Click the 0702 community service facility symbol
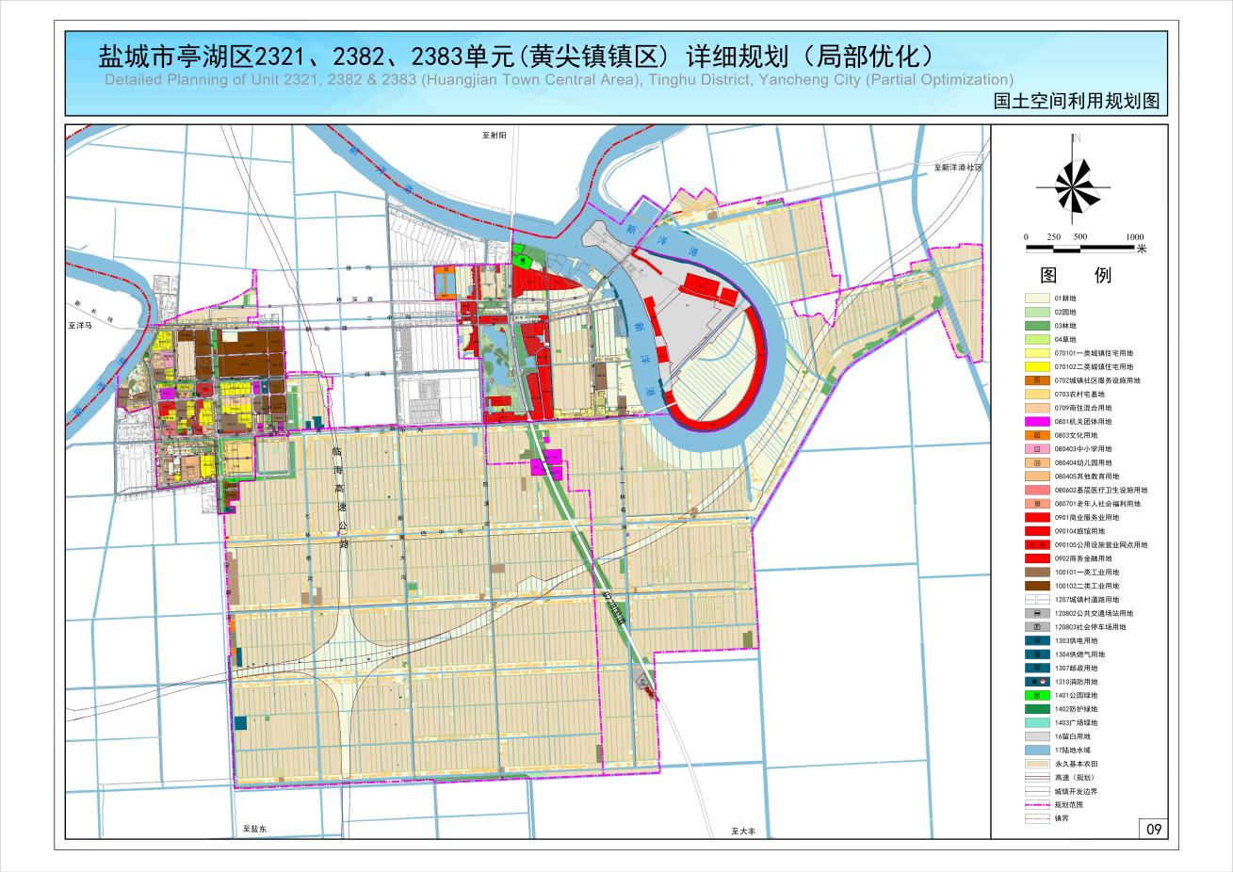The image size is (1233, 872). pyautogui.click(x=1037, y=380)
